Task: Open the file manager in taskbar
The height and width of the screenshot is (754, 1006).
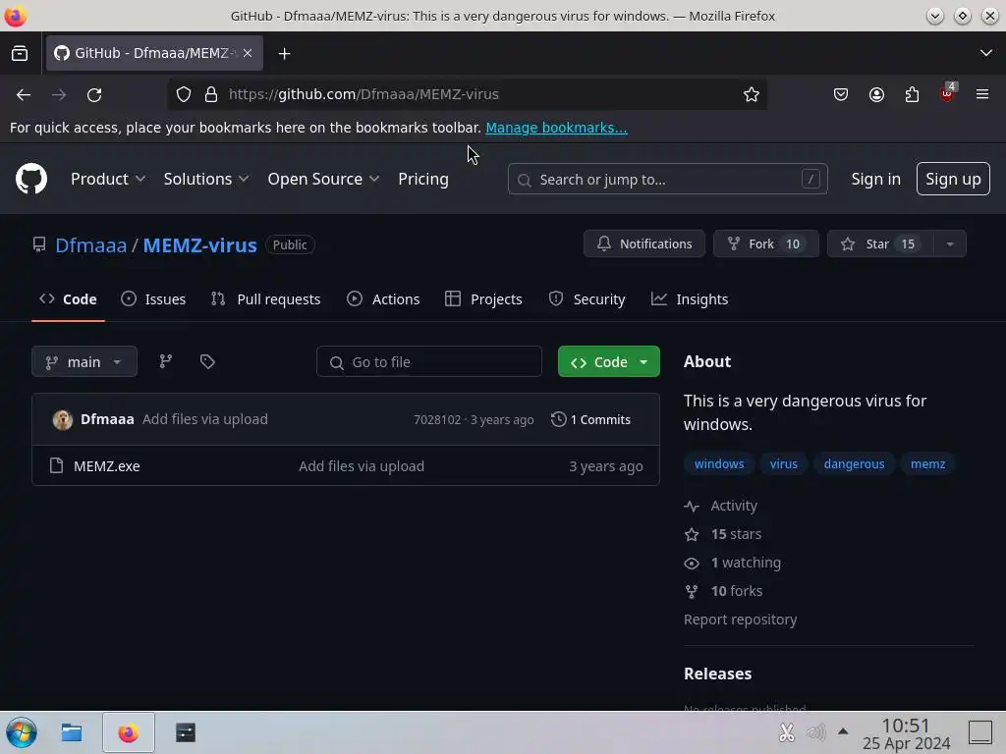Action: click(x=71, y=732)
